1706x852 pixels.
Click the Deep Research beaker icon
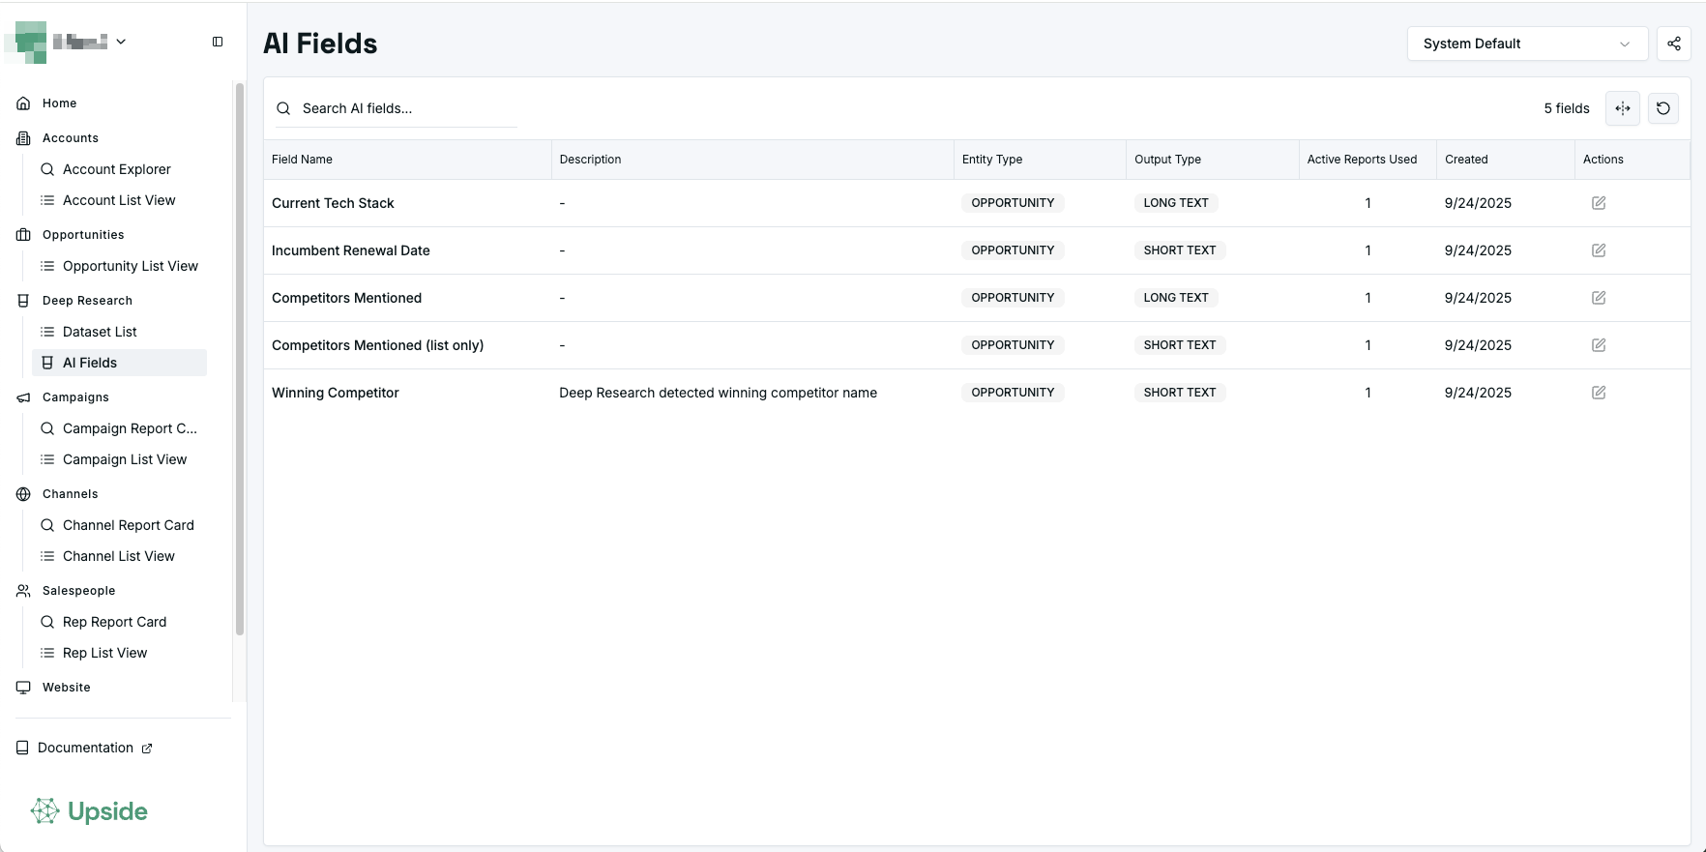pyautogui.click(x=23, y=301)
